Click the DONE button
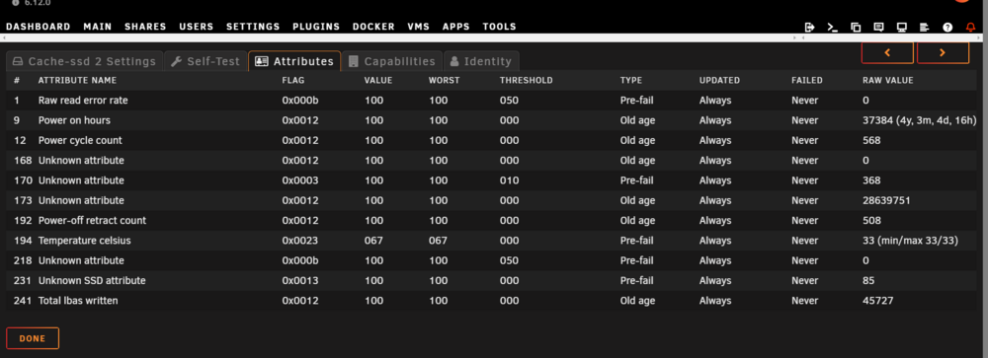This screenshot has height=358, width=988. click(33, 338)
